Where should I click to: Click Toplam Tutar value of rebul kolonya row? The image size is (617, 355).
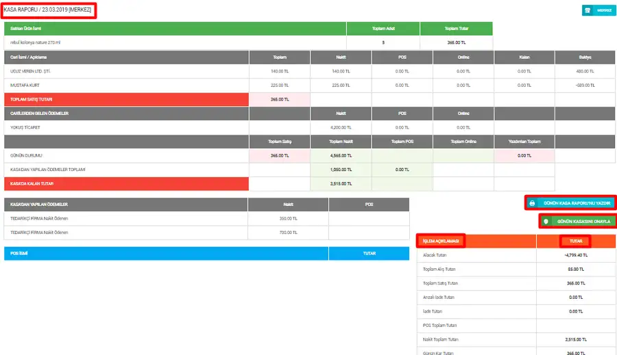point(457,42)
